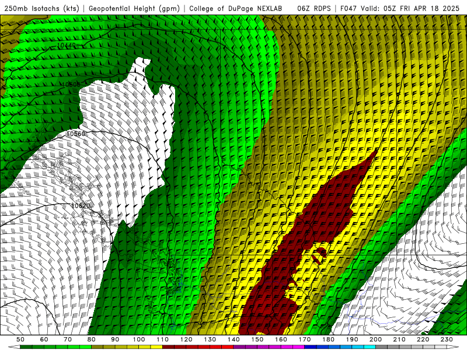Click the 10560 height contour label
The width and height of the screenshot is (467, 350).
click(x=76, y=134)
